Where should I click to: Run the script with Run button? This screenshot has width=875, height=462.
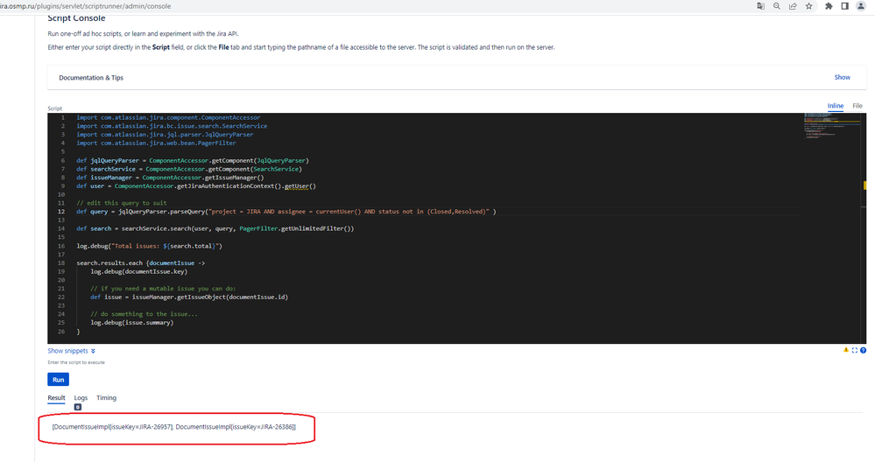click(58, 380)
